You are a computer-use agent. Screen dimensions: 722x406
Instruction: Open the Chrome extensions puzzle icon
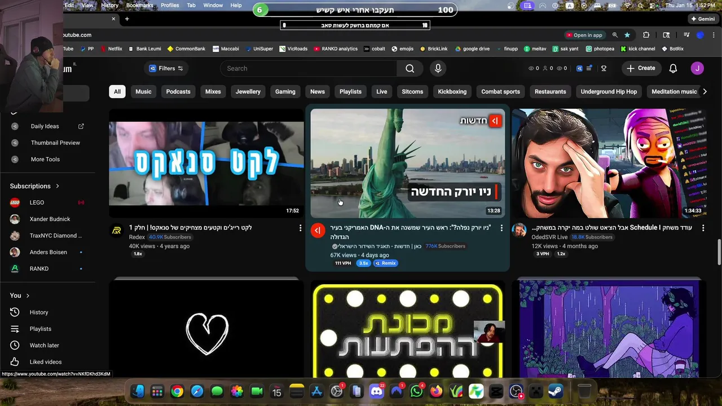(x=646, y=35)
